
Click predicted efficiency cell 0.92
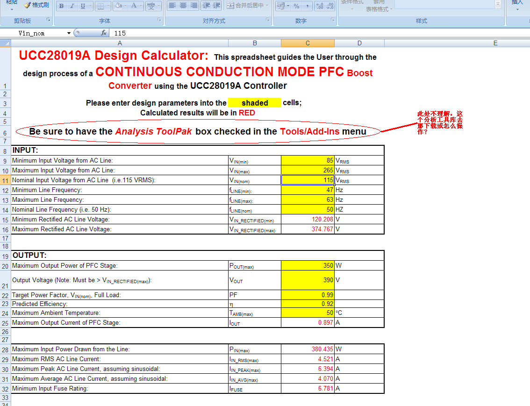coord(308,304)
